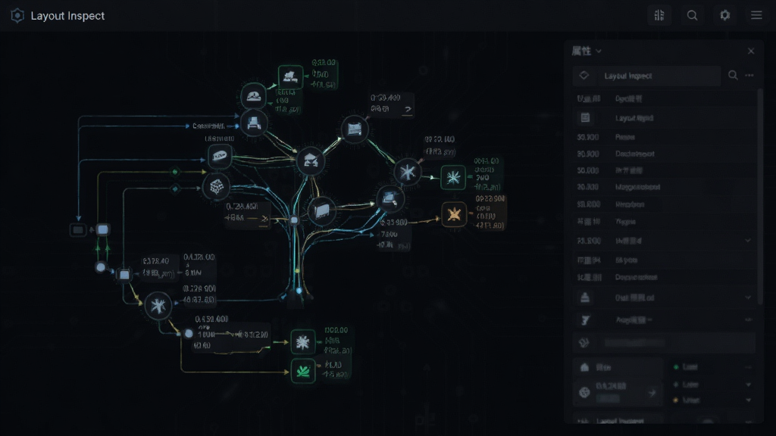The width and height of the screenshot is (776, 436).
Task: Click the "Layout Inspect" title in the top bar
Action: click(x=67, y=16)
